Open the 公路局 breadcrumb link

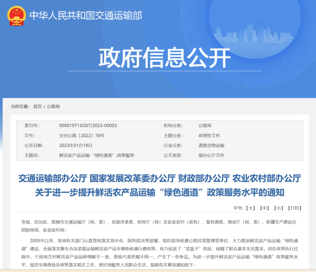[53, 107]
